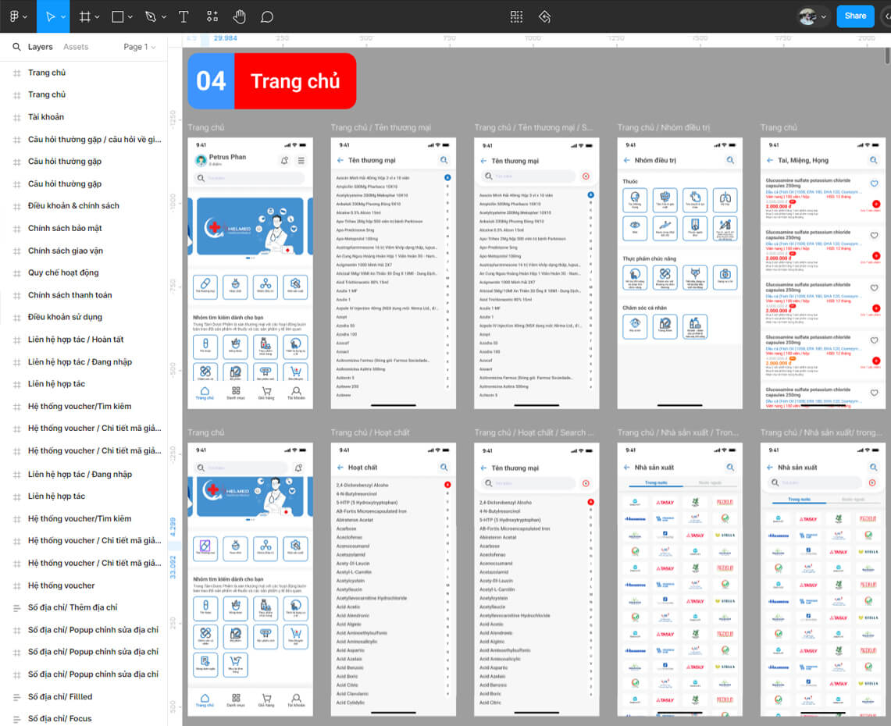Select the Frame tool
Viewport: 891px width, 726px height.
click(85, 16)
